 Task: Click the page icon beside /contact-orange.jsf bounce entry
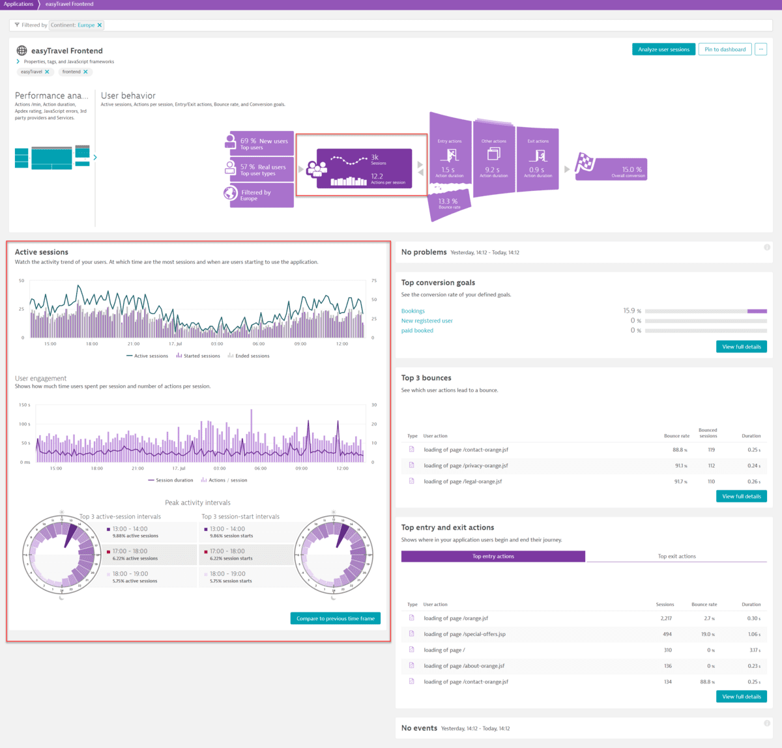pos(412,450)
